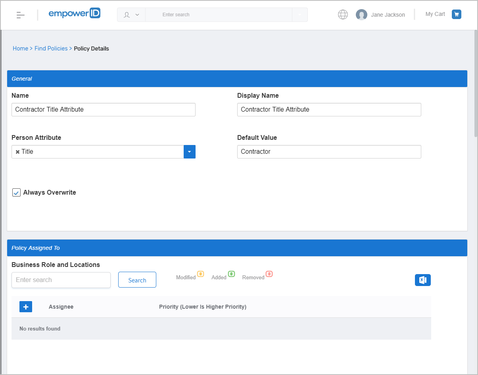
Task: Open the person search type dropdown
Action: (x=131, y=15)
